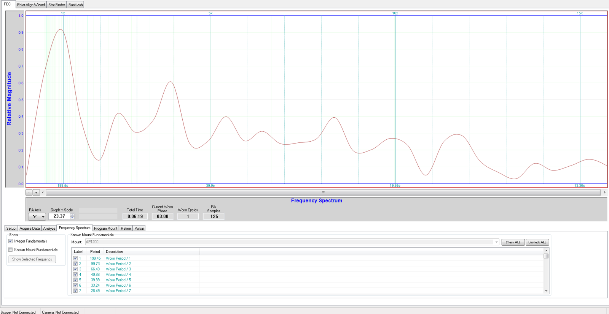Click the fundamentals list scroll-up arrow
This screenshot has height=314, width=609.
click(546, 251)
